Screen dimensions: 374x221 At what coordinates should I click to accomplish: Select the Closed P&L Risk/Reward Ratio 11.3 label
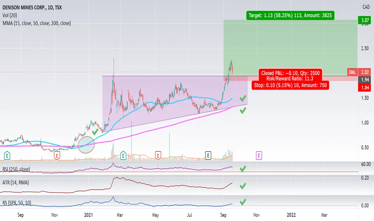[x=290, y=76]
